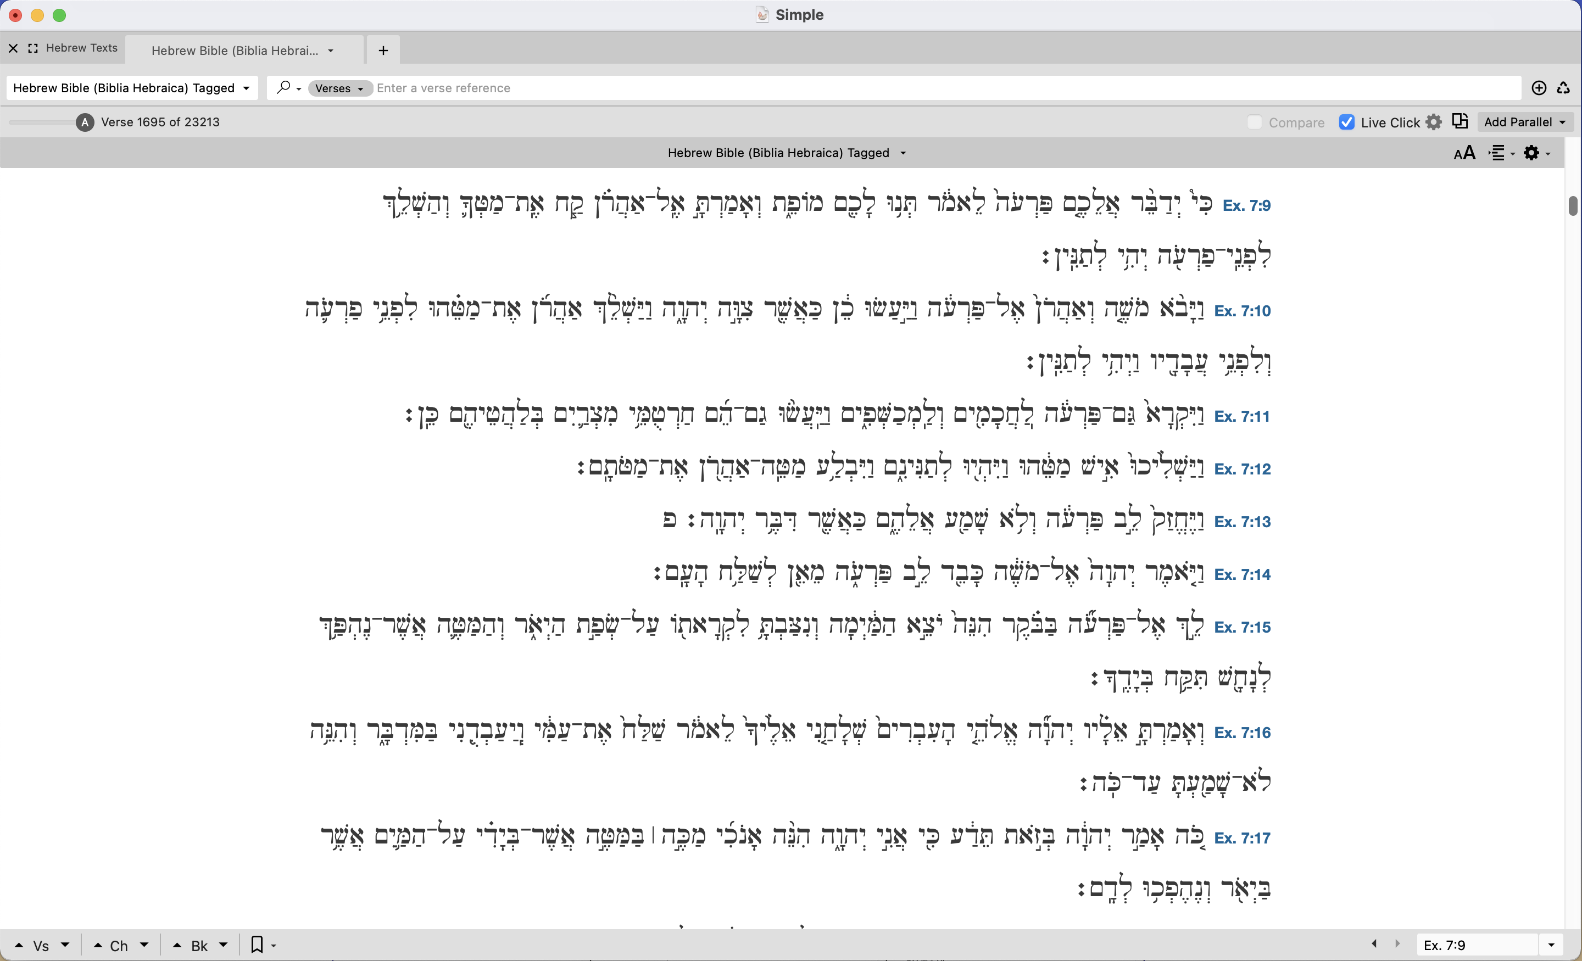Screen dimensions: 1582x961
Task: Click the duplicate pane icon
Action: pyautogui.click(x=1460, y=121)
